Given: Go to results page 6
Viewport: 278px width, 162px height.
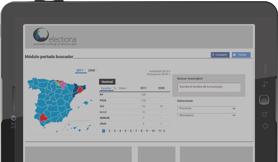Looking at the screenshot, I should click(x=131, y=131).
